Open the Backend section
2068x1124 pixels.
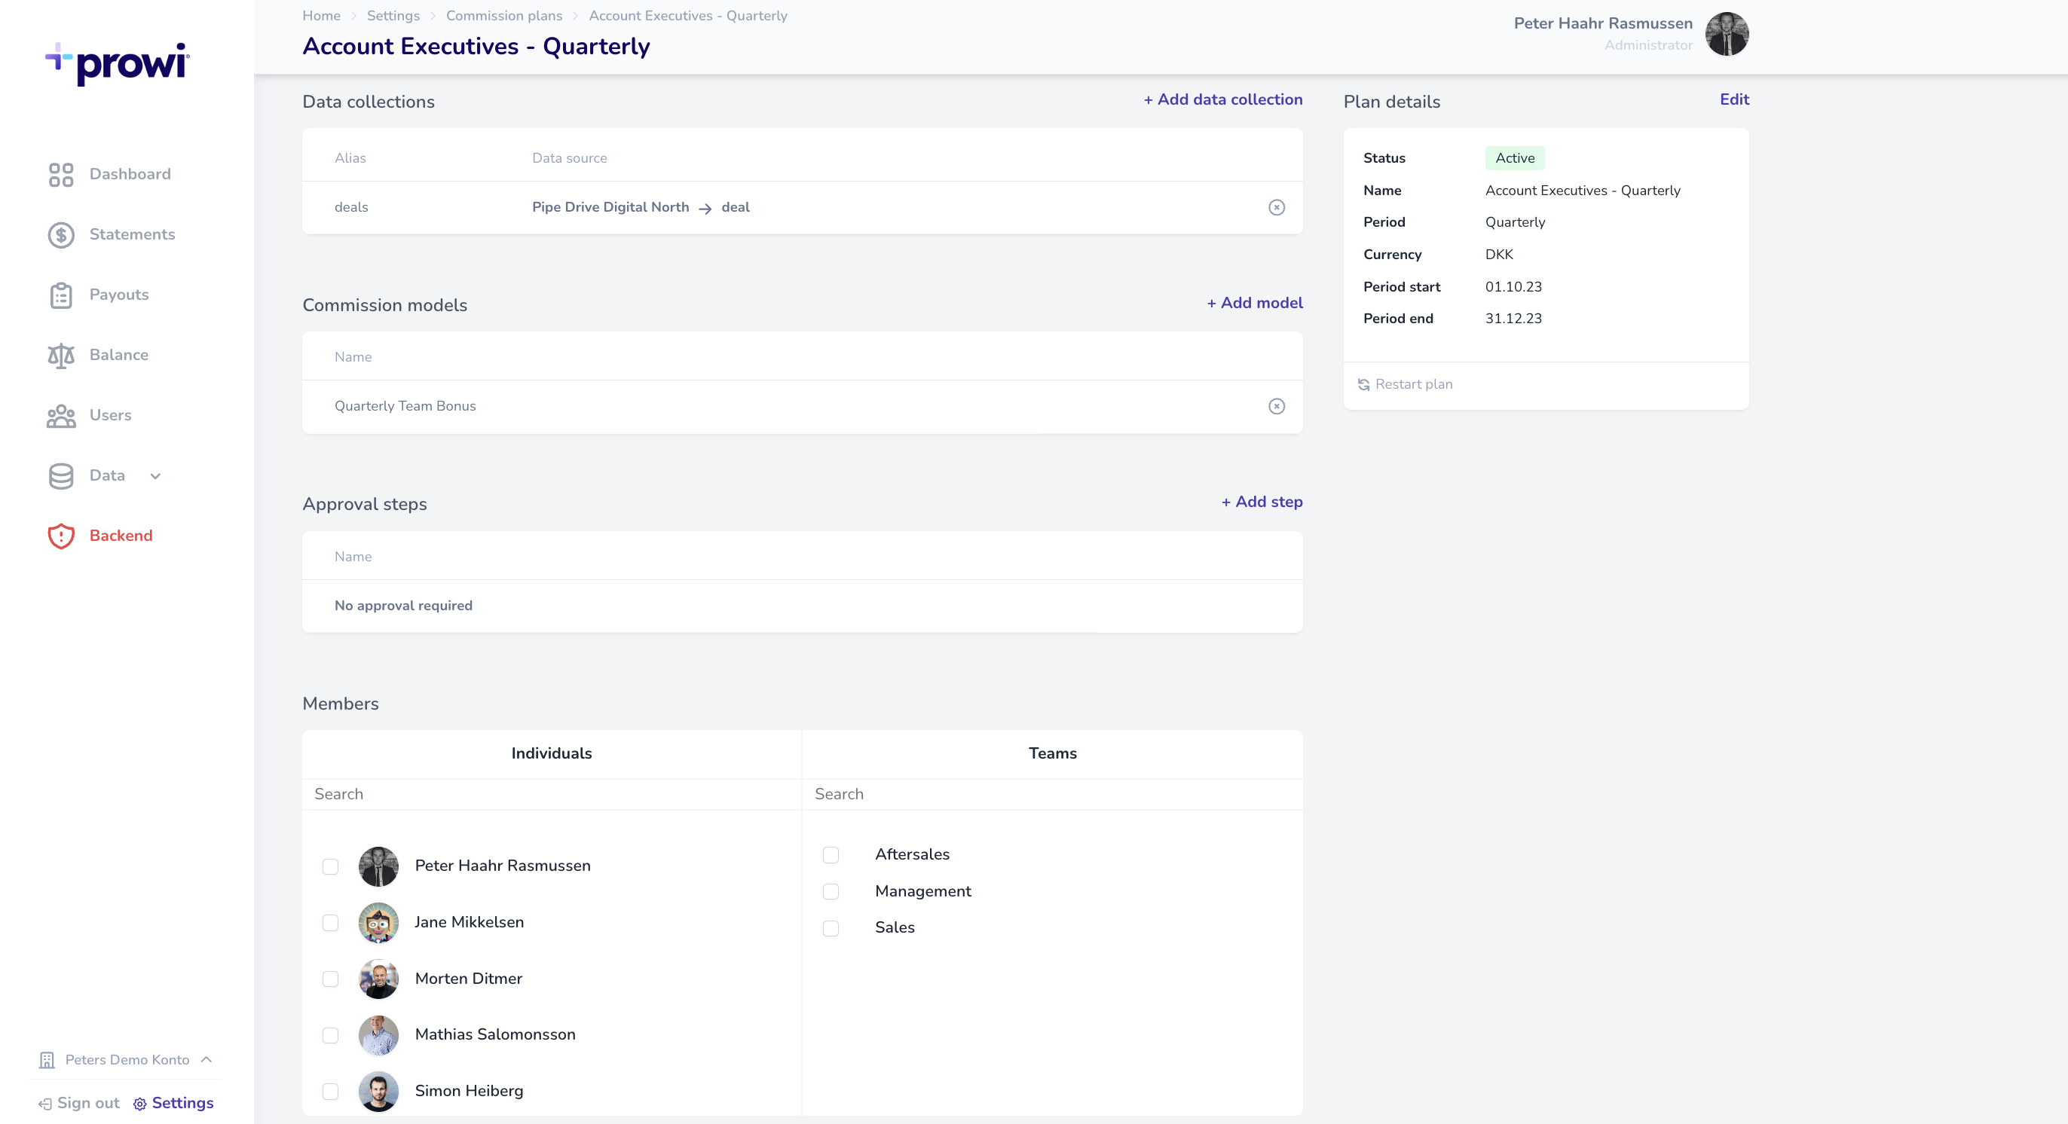[121, 535]
